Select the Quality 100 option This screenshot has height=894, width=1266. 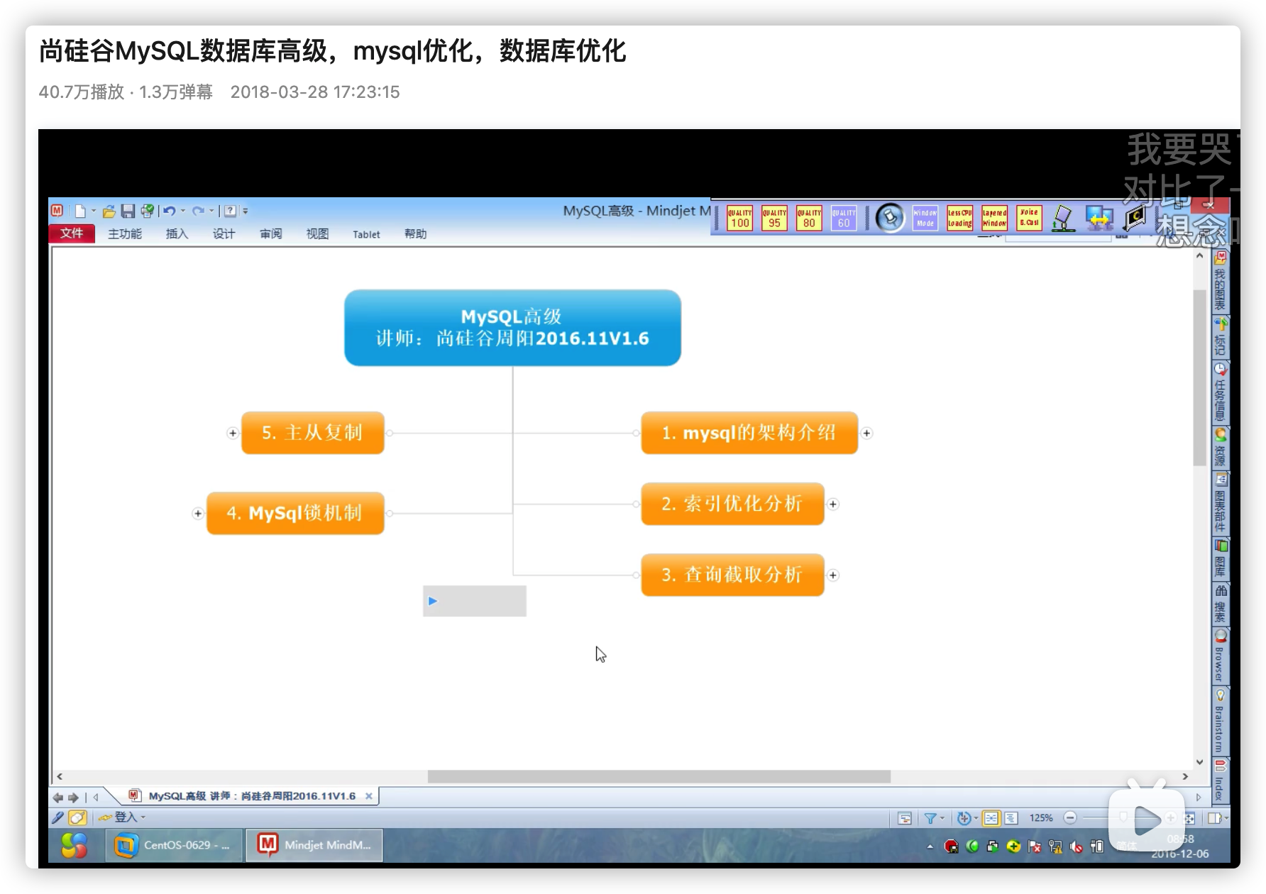(x=739, y=218)
